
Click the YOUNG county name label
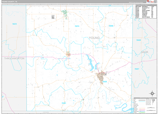pos(94,38)
